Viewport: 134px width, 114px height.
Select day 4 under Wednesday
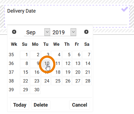click(x=56, y=55)
